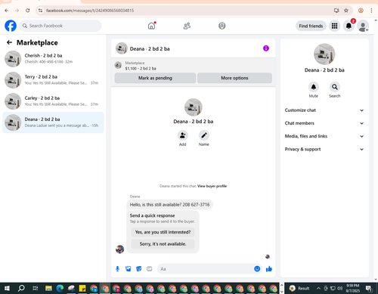Expand Media, files and links section
The width and height of the screenshot is (378, 294).
tap(324, 136)
